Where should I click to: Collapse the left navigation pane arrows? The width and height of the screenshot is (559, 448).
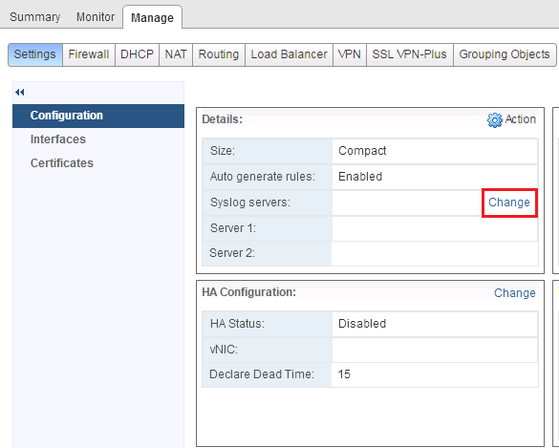pyautogui.click(x=20, y=93)
